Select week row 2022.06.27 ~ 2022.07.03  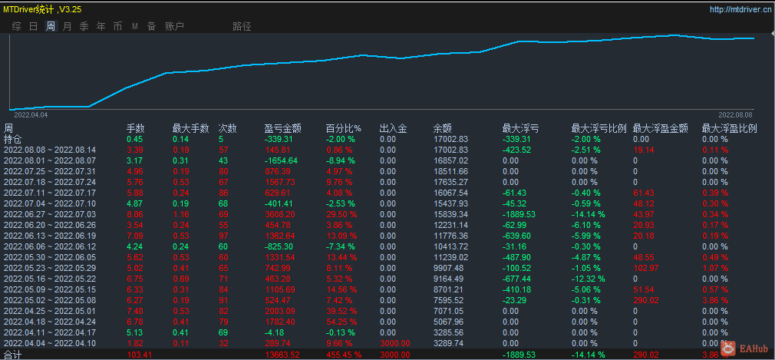click(49, 214)
